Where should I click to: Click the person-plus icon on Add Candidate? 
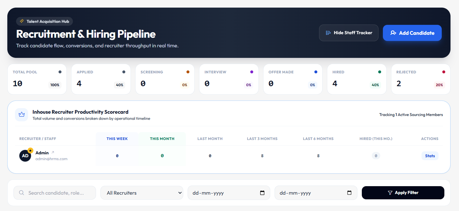tap(393, 33)
